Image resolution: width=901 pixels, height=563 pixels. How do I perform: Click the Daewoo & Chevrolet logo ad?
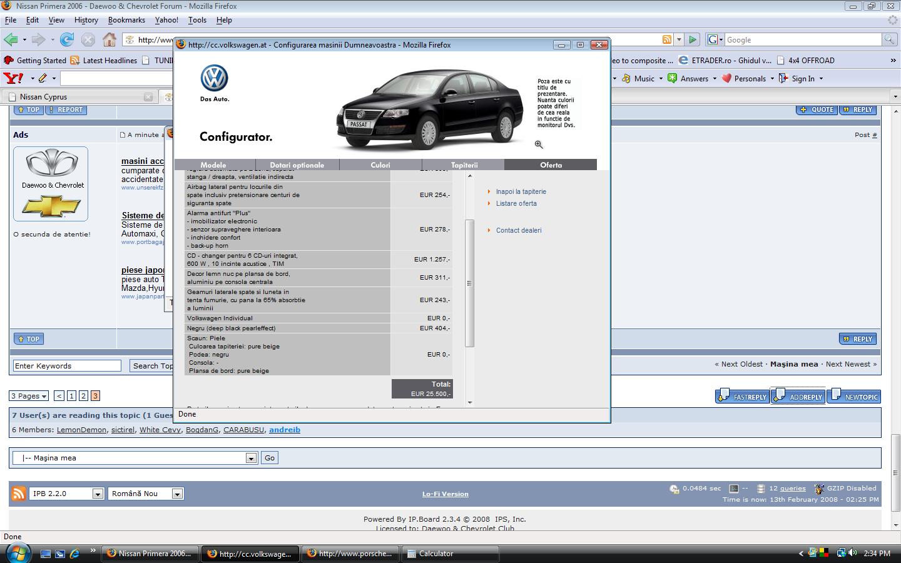coord(51,184)
